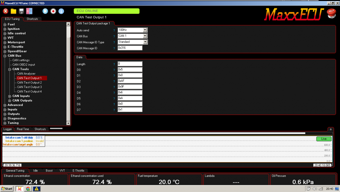The width and height of the screenshot is (340, 192).
Task: Expand the Ignition tree node
Action: (x=5, y=29)
